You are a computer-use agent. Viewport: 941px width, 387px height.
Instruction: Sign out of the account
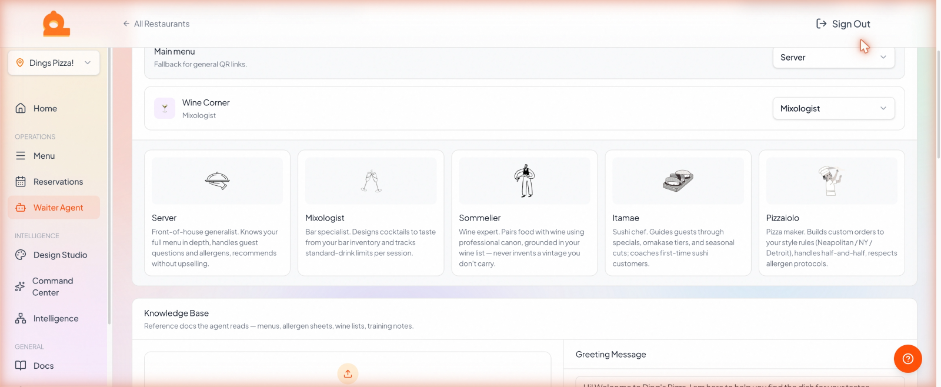[x=843, y=24]
